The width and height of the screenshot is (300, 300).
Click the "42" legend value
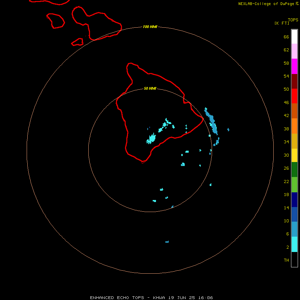pyautogui.click(x=286, y=115)
